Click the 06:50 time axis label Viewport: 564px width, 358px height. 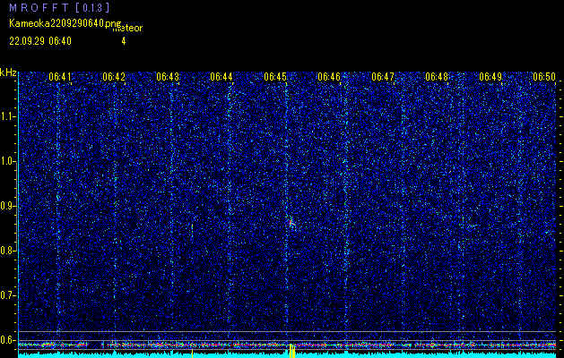tap(544, 76)
